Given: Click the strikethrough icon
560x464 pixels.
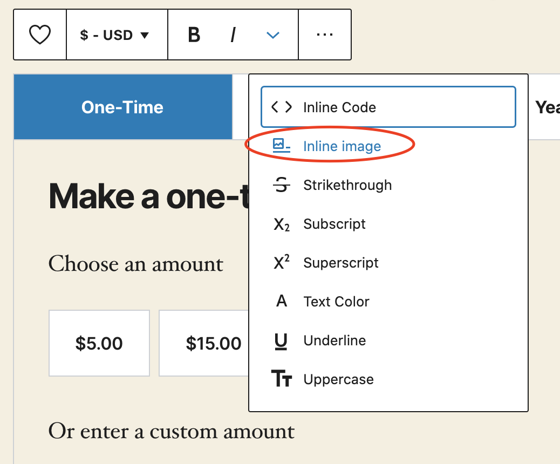Looking at the screenshot, I should click(282, 185).
